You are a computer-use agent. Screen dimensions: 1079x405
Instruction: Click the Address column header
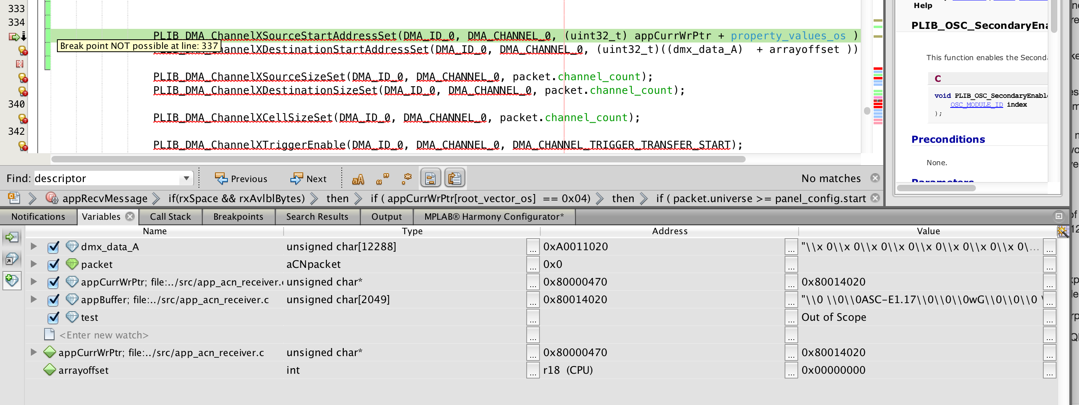[x=669, y=231]
